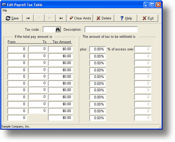
Task: Go to the next record arrow
Action: pos(50,18)
